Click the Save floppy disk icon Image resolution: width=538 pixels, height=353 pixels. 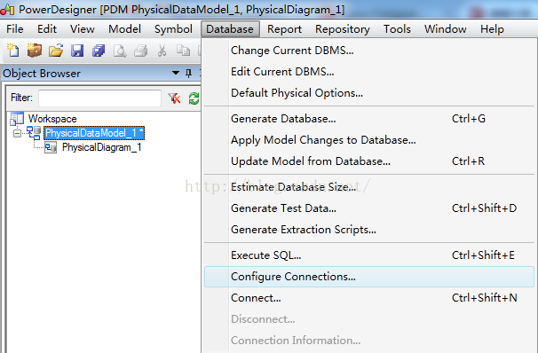pyautogui.click(x=77, y=51)
